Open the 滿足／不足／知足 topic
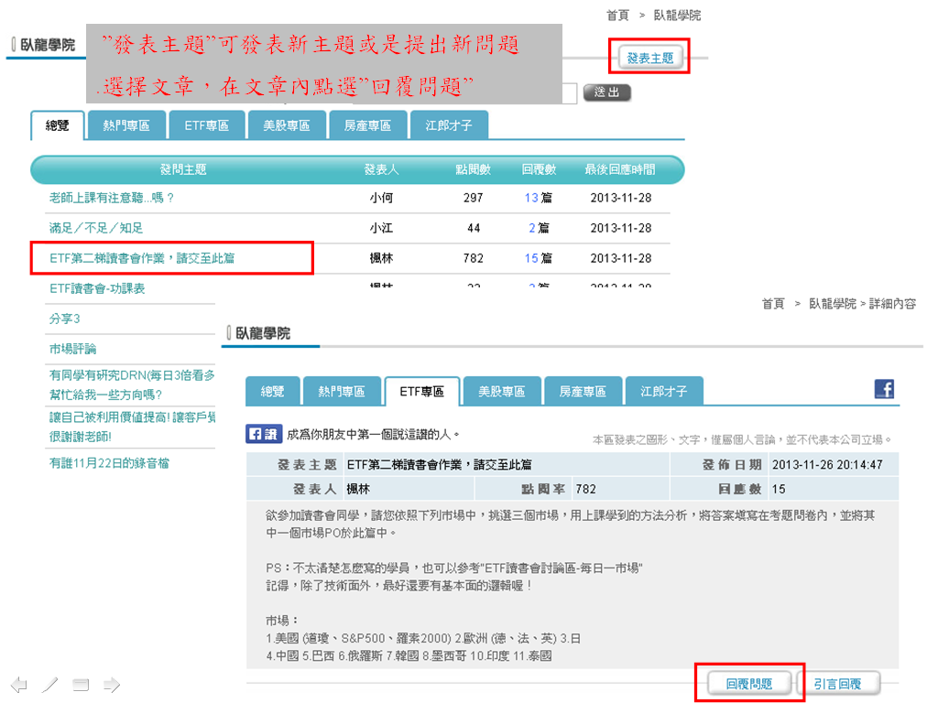 [x=96, y=228]
